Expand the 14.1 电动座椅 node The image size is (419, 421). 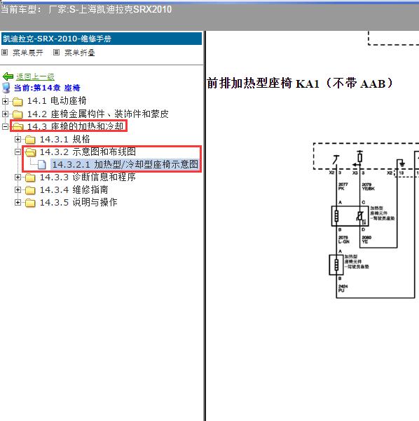[x=5, y=101]
